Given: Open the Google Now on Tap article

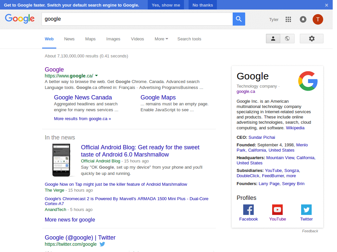Looking at the screenshot, I should point(116,184).
